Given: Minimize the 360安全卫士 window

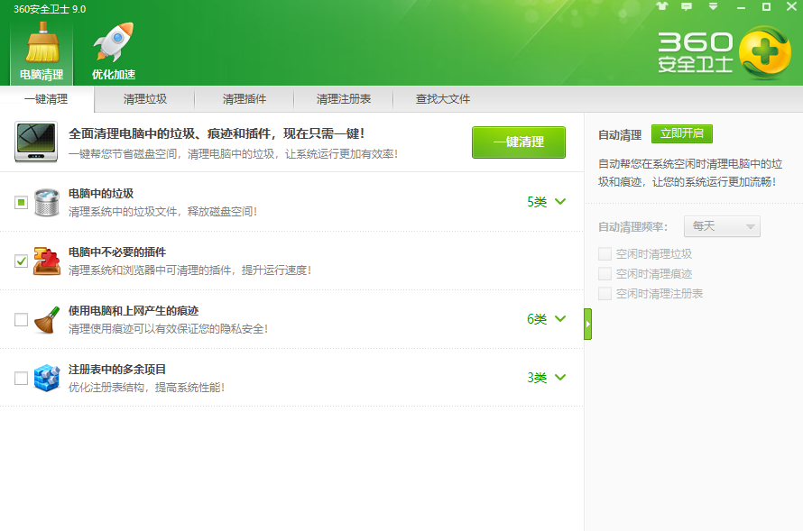Looking at the screenshot, I should pos(741,7).
